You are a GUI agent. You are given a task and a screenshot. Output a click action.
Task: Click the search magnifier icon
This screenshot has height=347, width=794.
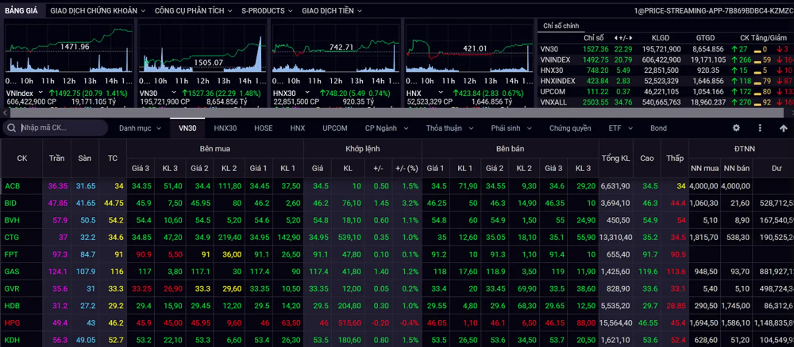[x=12, y=128]
